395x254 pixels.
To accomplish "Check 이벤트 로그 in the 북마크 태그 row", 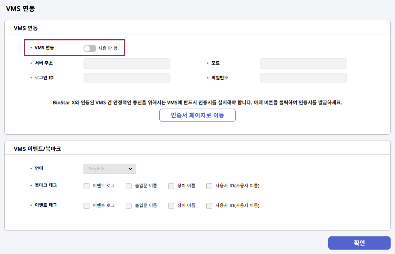I will pyautogui.click(x=86, y=186).
